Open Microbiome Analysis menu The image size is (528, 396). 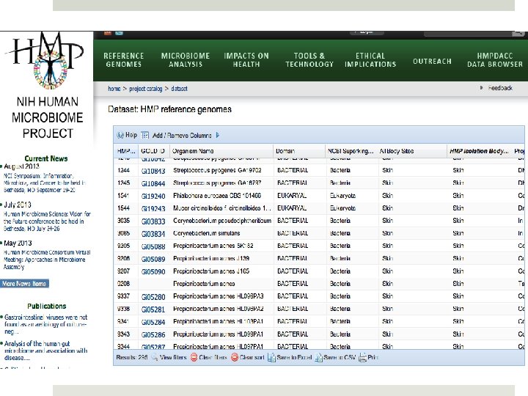click(x=186, y=60)
